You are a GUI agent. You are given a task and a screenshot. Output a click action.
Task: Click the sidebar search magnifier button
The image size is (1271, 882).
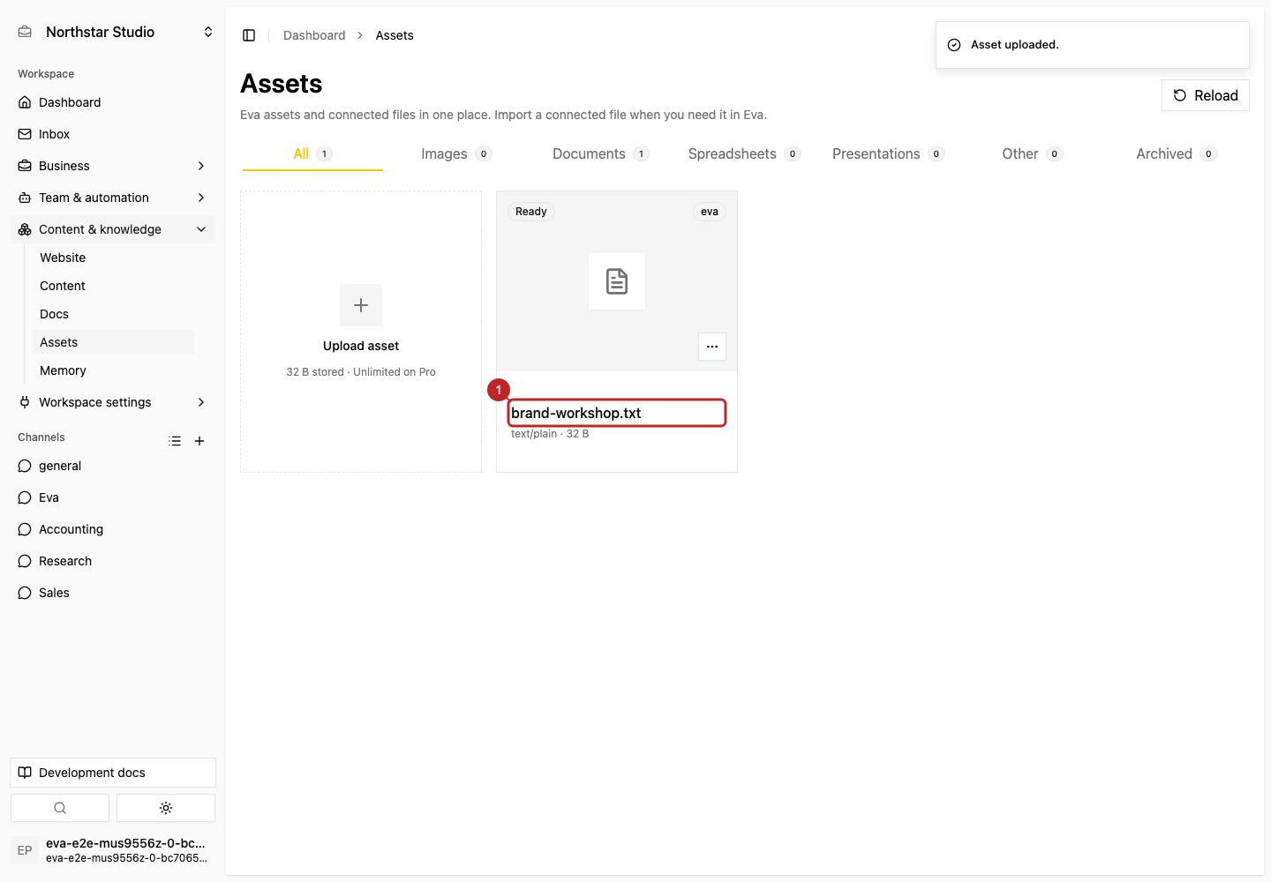(60, 808)
